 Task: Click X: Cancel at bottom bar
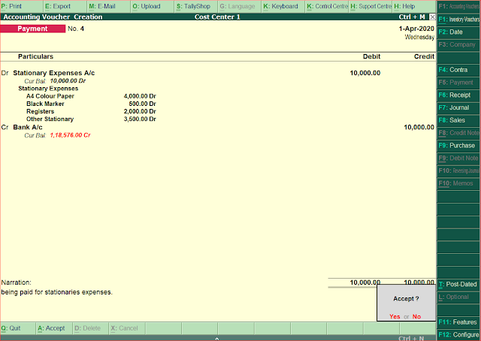click(127, 328)
